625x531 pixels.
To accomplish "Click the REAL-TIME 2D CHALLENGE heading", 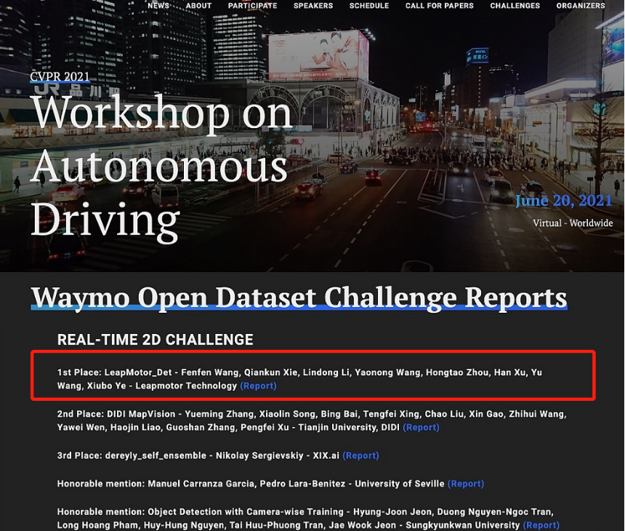I will [155, 340].
